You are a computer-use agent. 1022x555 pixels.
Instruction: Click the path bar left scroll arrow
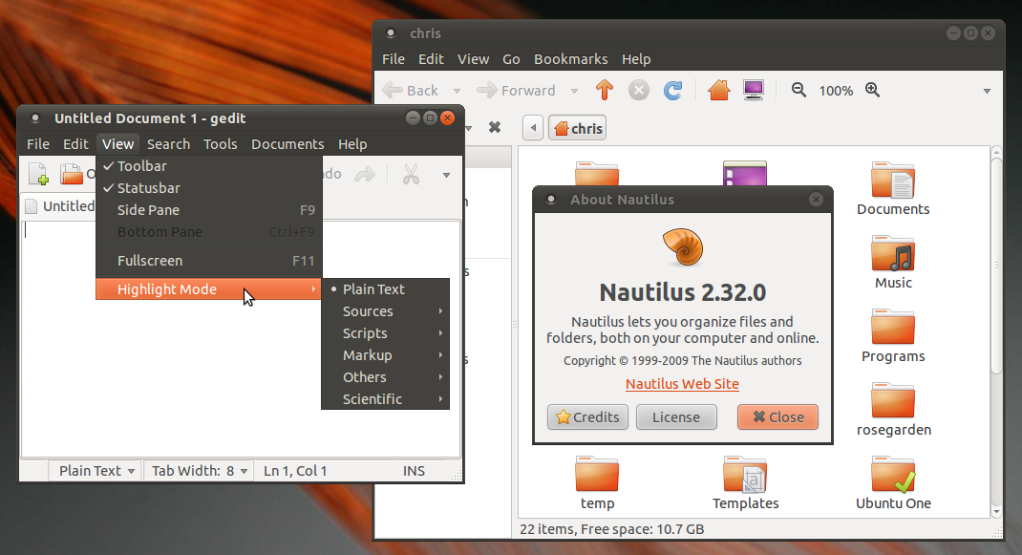coord(533,128)
